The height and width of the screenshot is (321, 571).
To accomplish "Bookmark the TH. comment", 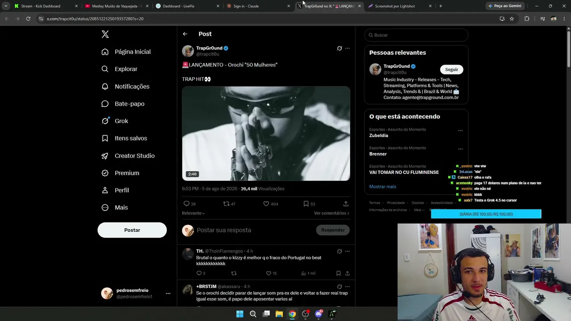I will click(x=339, y=273).
